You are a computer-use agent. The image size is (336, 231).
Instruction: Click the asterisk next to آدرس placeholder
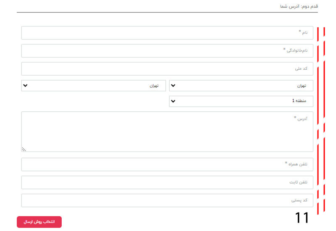point(295,118)
